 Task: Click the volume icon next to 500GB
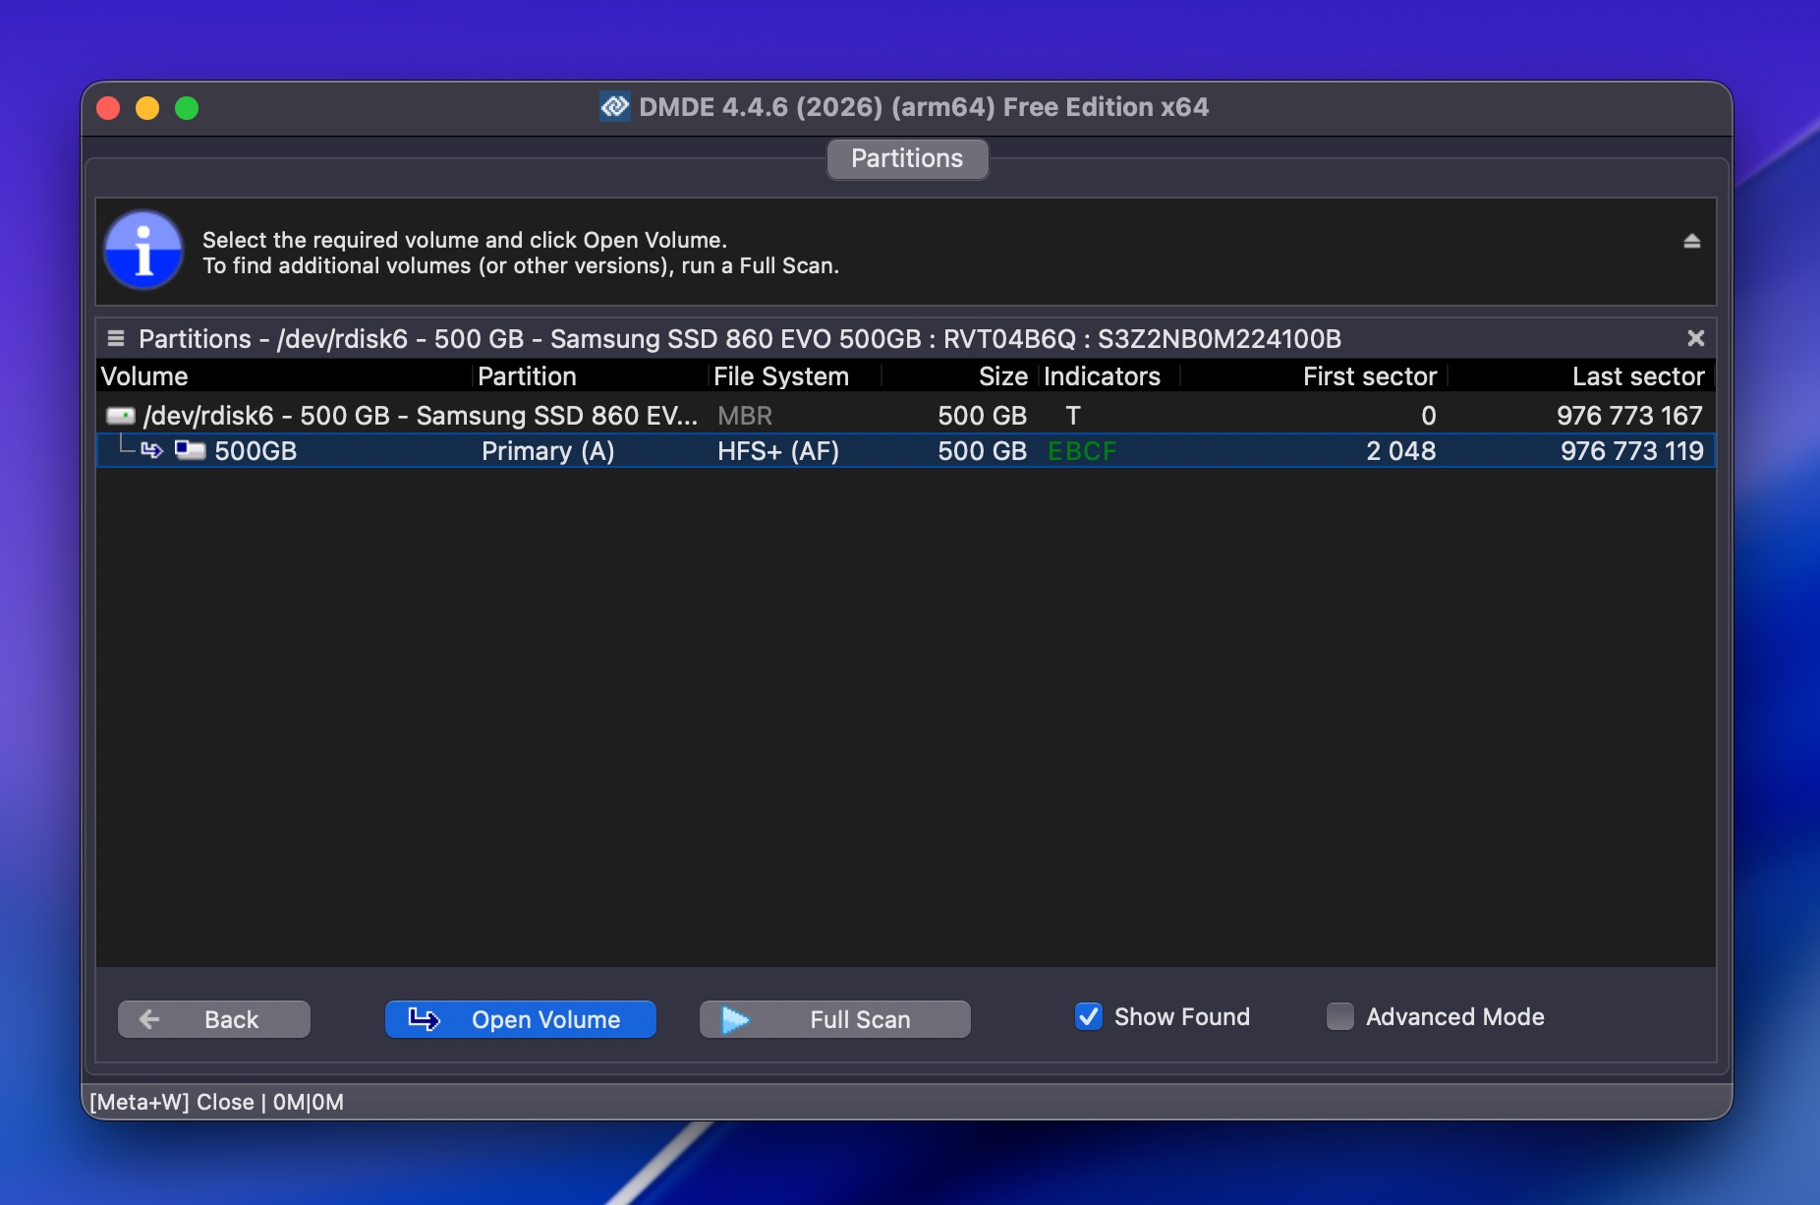(x=188, y=450)
